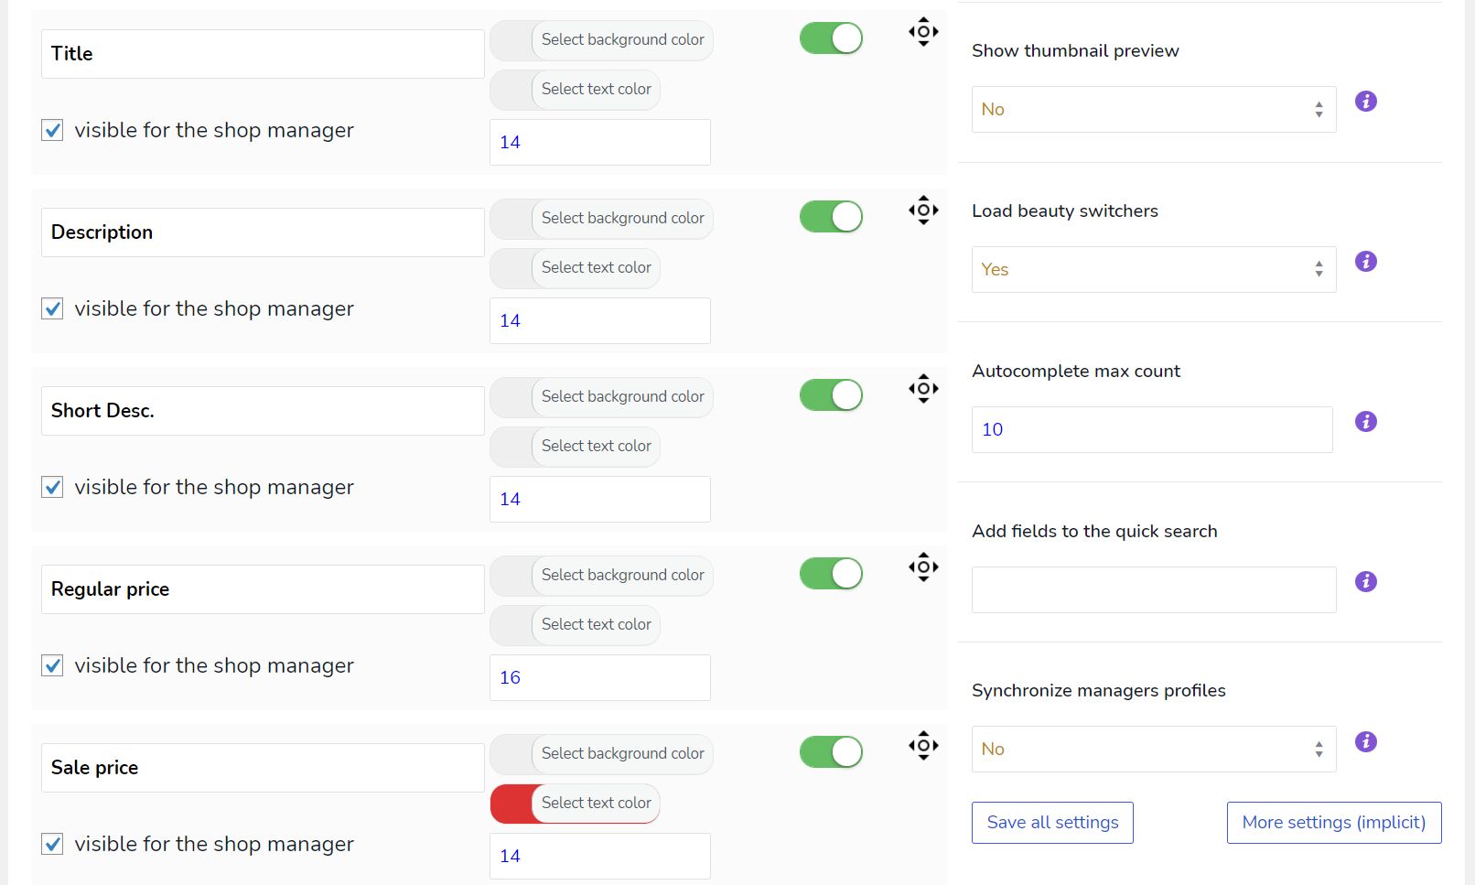
Task: Click the move handle icon for Description row
Action: coord(923,210)
